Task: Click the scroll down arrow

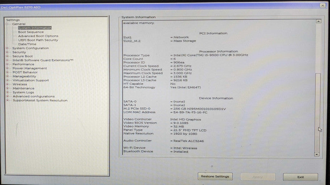Action: pos(317,155)
